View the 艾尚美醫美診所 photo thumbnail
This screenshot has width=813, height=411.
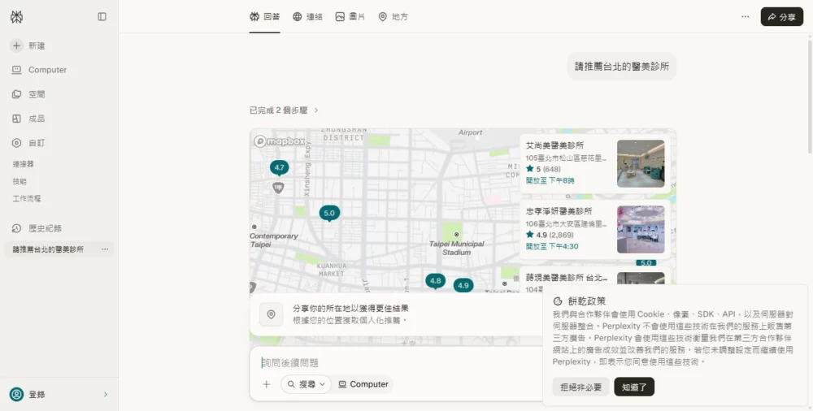pyautogui.click(x=641, y=163)
